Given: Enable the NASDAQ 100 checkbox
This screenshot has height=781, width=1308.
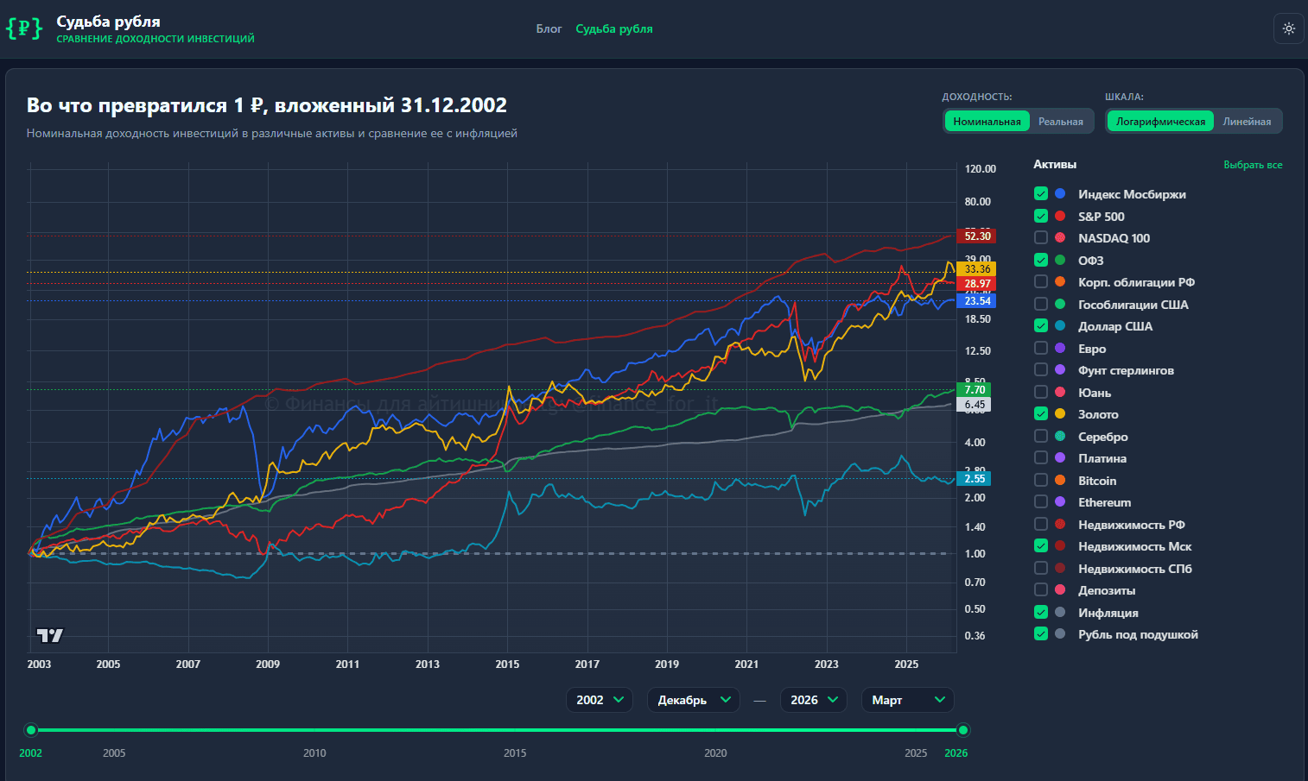Looking at the screenshot, I should 1041,238.
